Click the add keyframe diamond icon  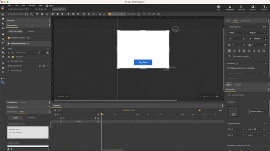96,118
